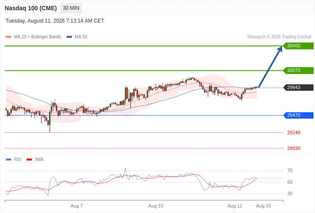Click the 29240 support price label
This screenshot has height=213, width=315.
coord(294,132)
